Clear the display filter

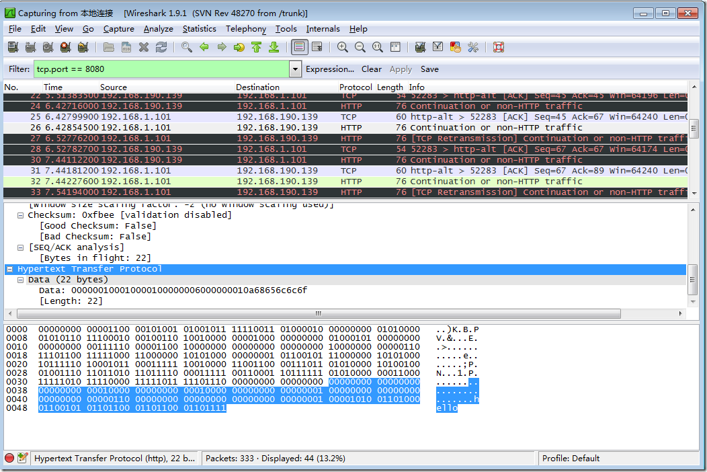click(x=372, y=69)
